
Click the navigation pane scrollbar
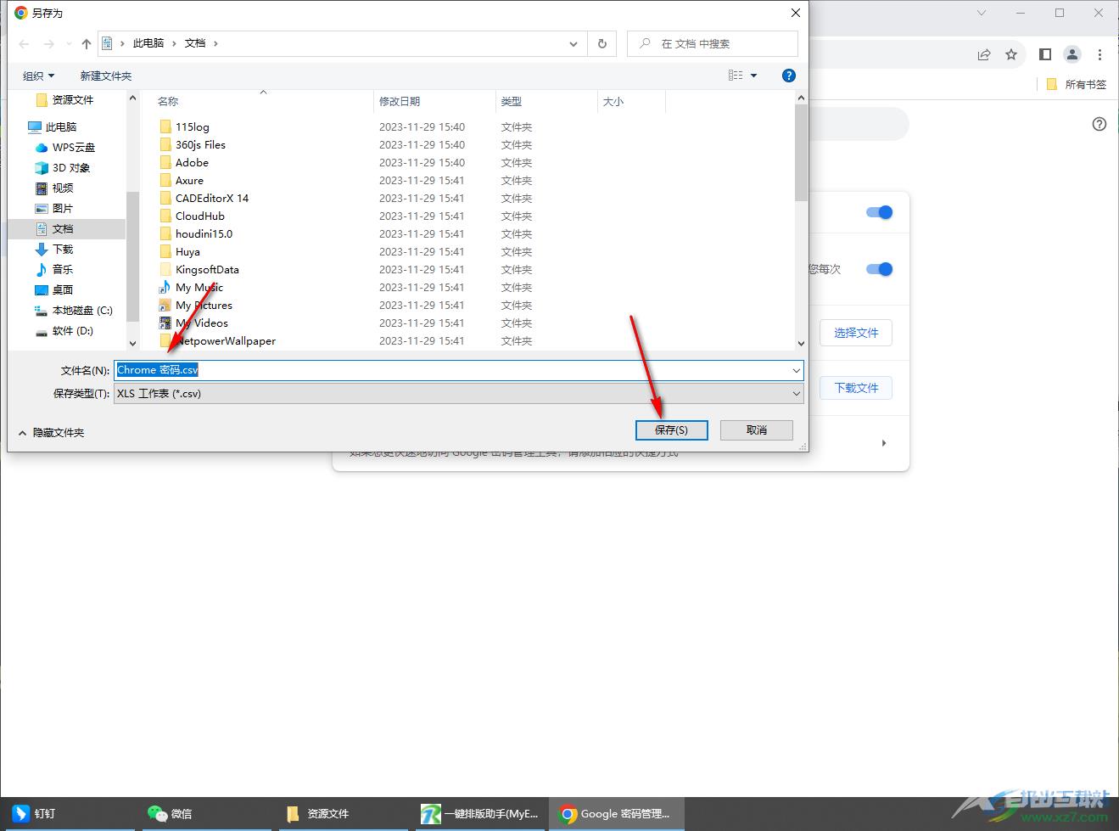click(x=132, y=255)
